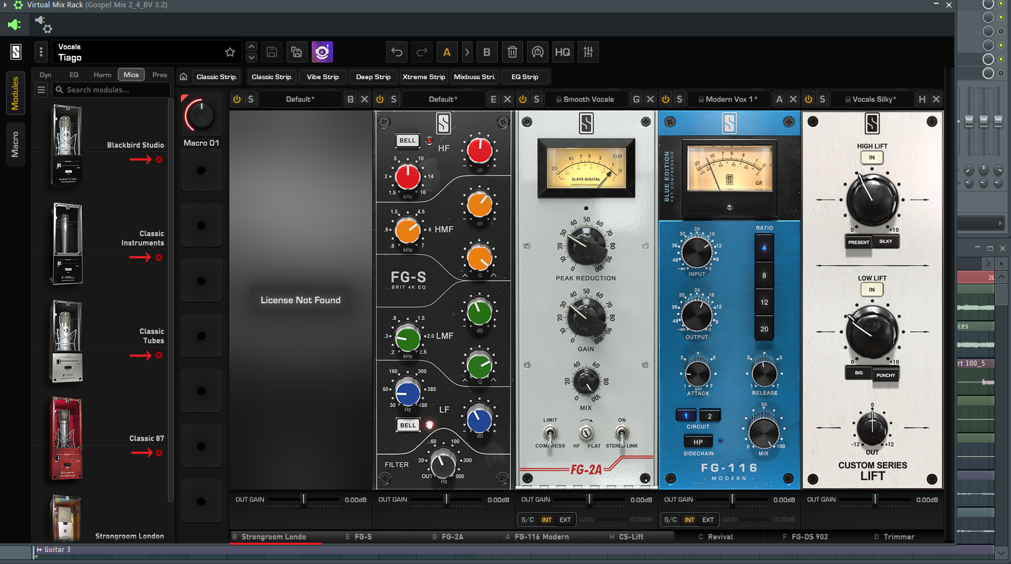Select next preset with down chevron
This screenshot has width=1011, height=564.
(x=251, y=57)
